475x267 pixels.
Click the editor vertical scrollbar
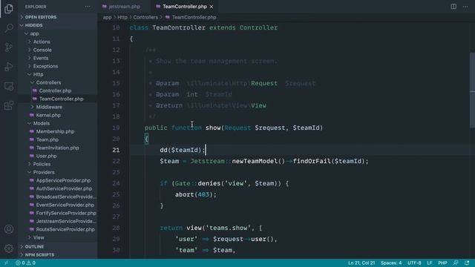point(472,90)
